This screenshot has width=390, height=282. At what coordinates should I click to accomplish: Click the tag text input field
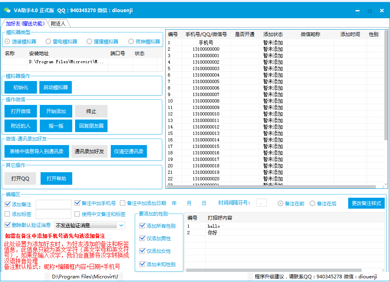54,214
